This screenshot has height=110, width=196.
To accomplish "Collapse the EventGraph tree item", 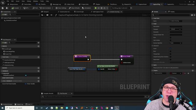I will pos(1,49).
